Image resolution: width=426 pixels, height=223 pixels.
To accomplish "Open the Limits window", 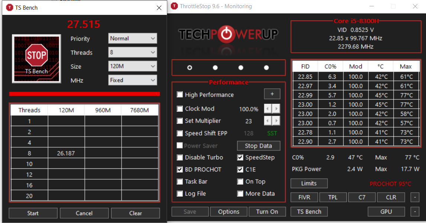I will (309, 183).
